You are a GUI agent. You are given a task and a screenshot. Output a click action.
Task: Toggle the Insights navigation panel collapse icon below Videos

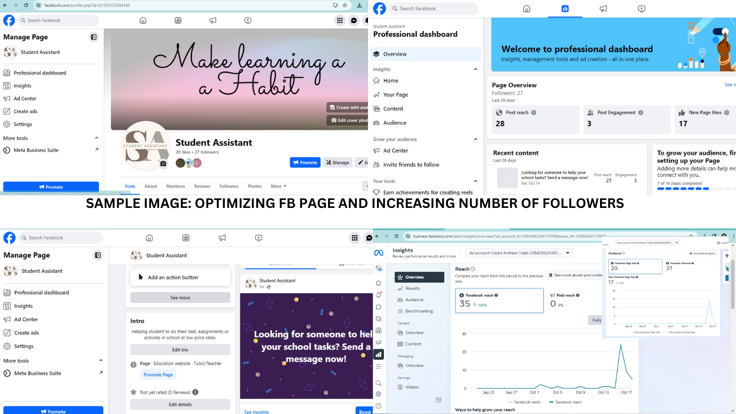438,400
